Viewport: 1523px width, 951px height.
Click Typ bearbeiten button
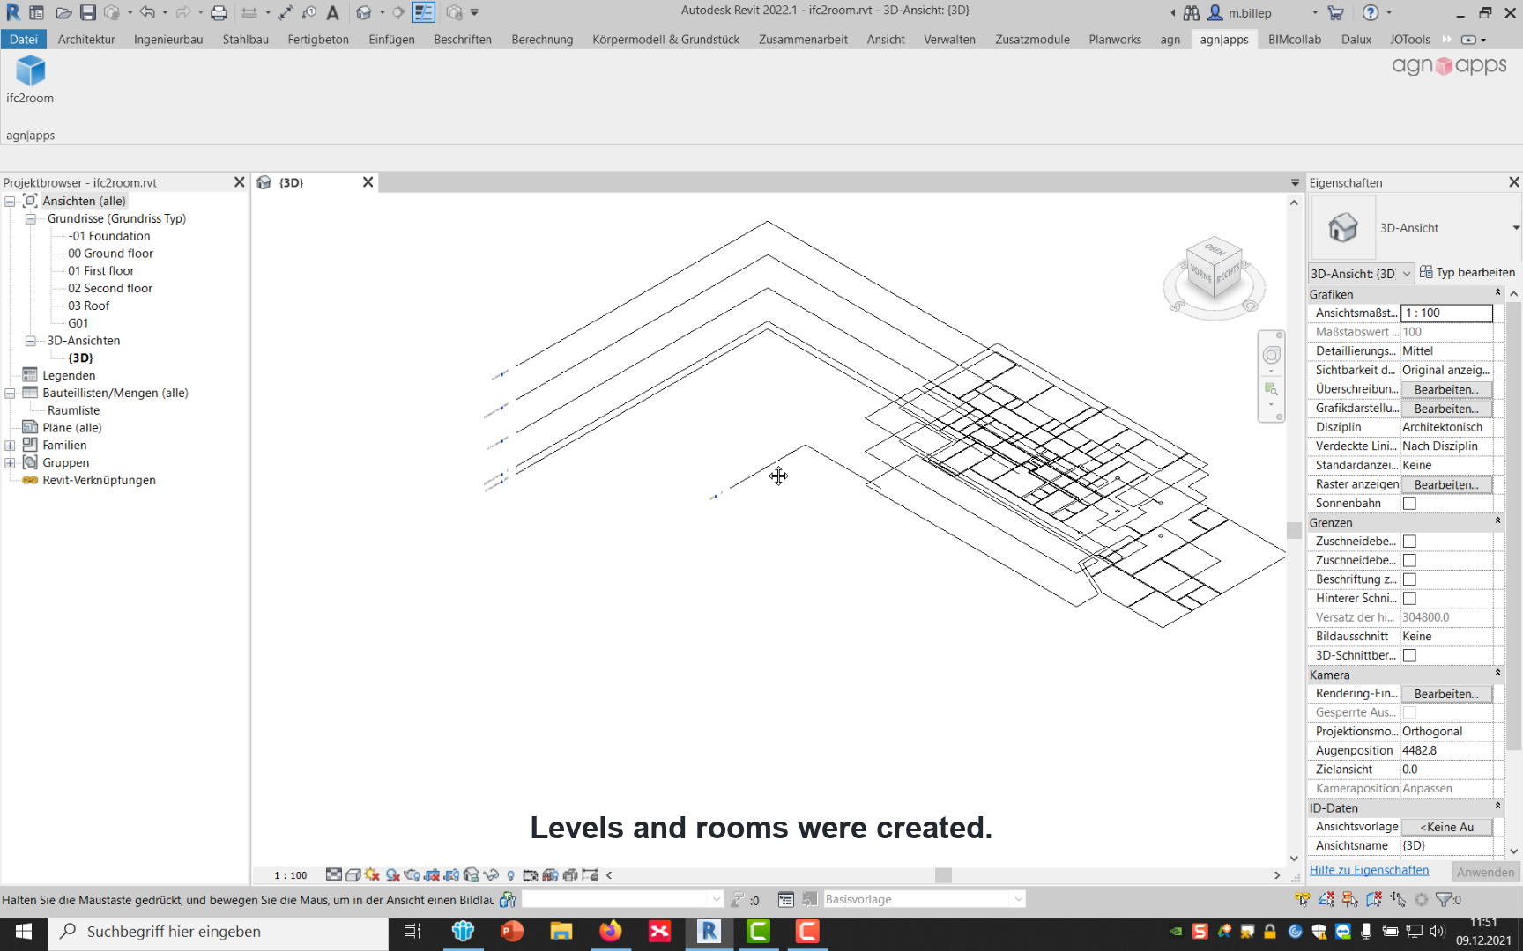(1467, 273)
